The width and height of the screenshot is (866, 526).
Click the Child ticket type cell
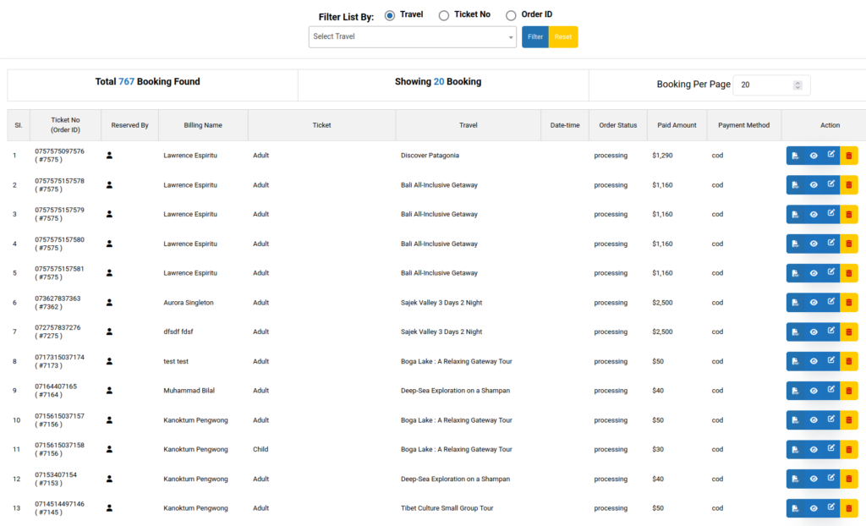[x=260, y=450]
